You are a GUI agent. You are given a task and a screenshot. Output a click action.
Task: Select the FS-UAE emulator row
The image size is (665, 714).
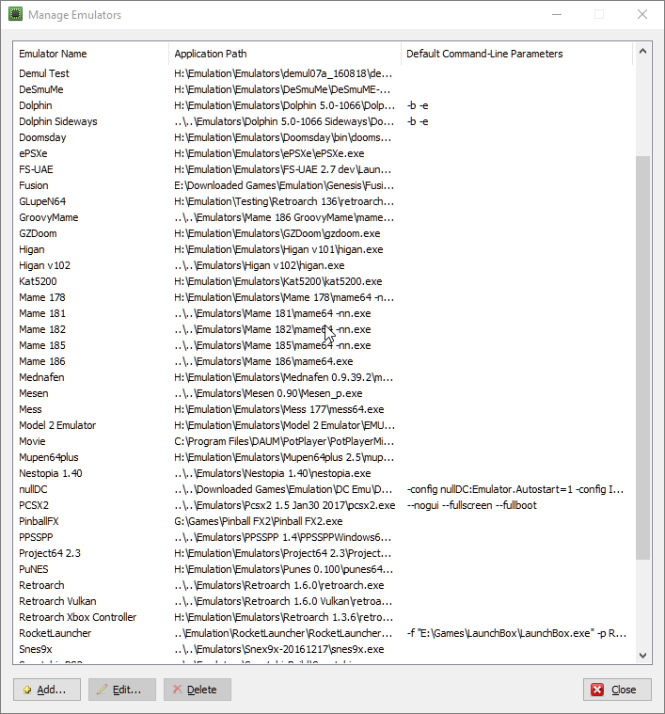[324, 169]
